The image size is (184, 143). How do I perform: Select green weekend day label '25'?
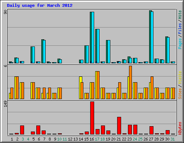(x=140, y=139)
